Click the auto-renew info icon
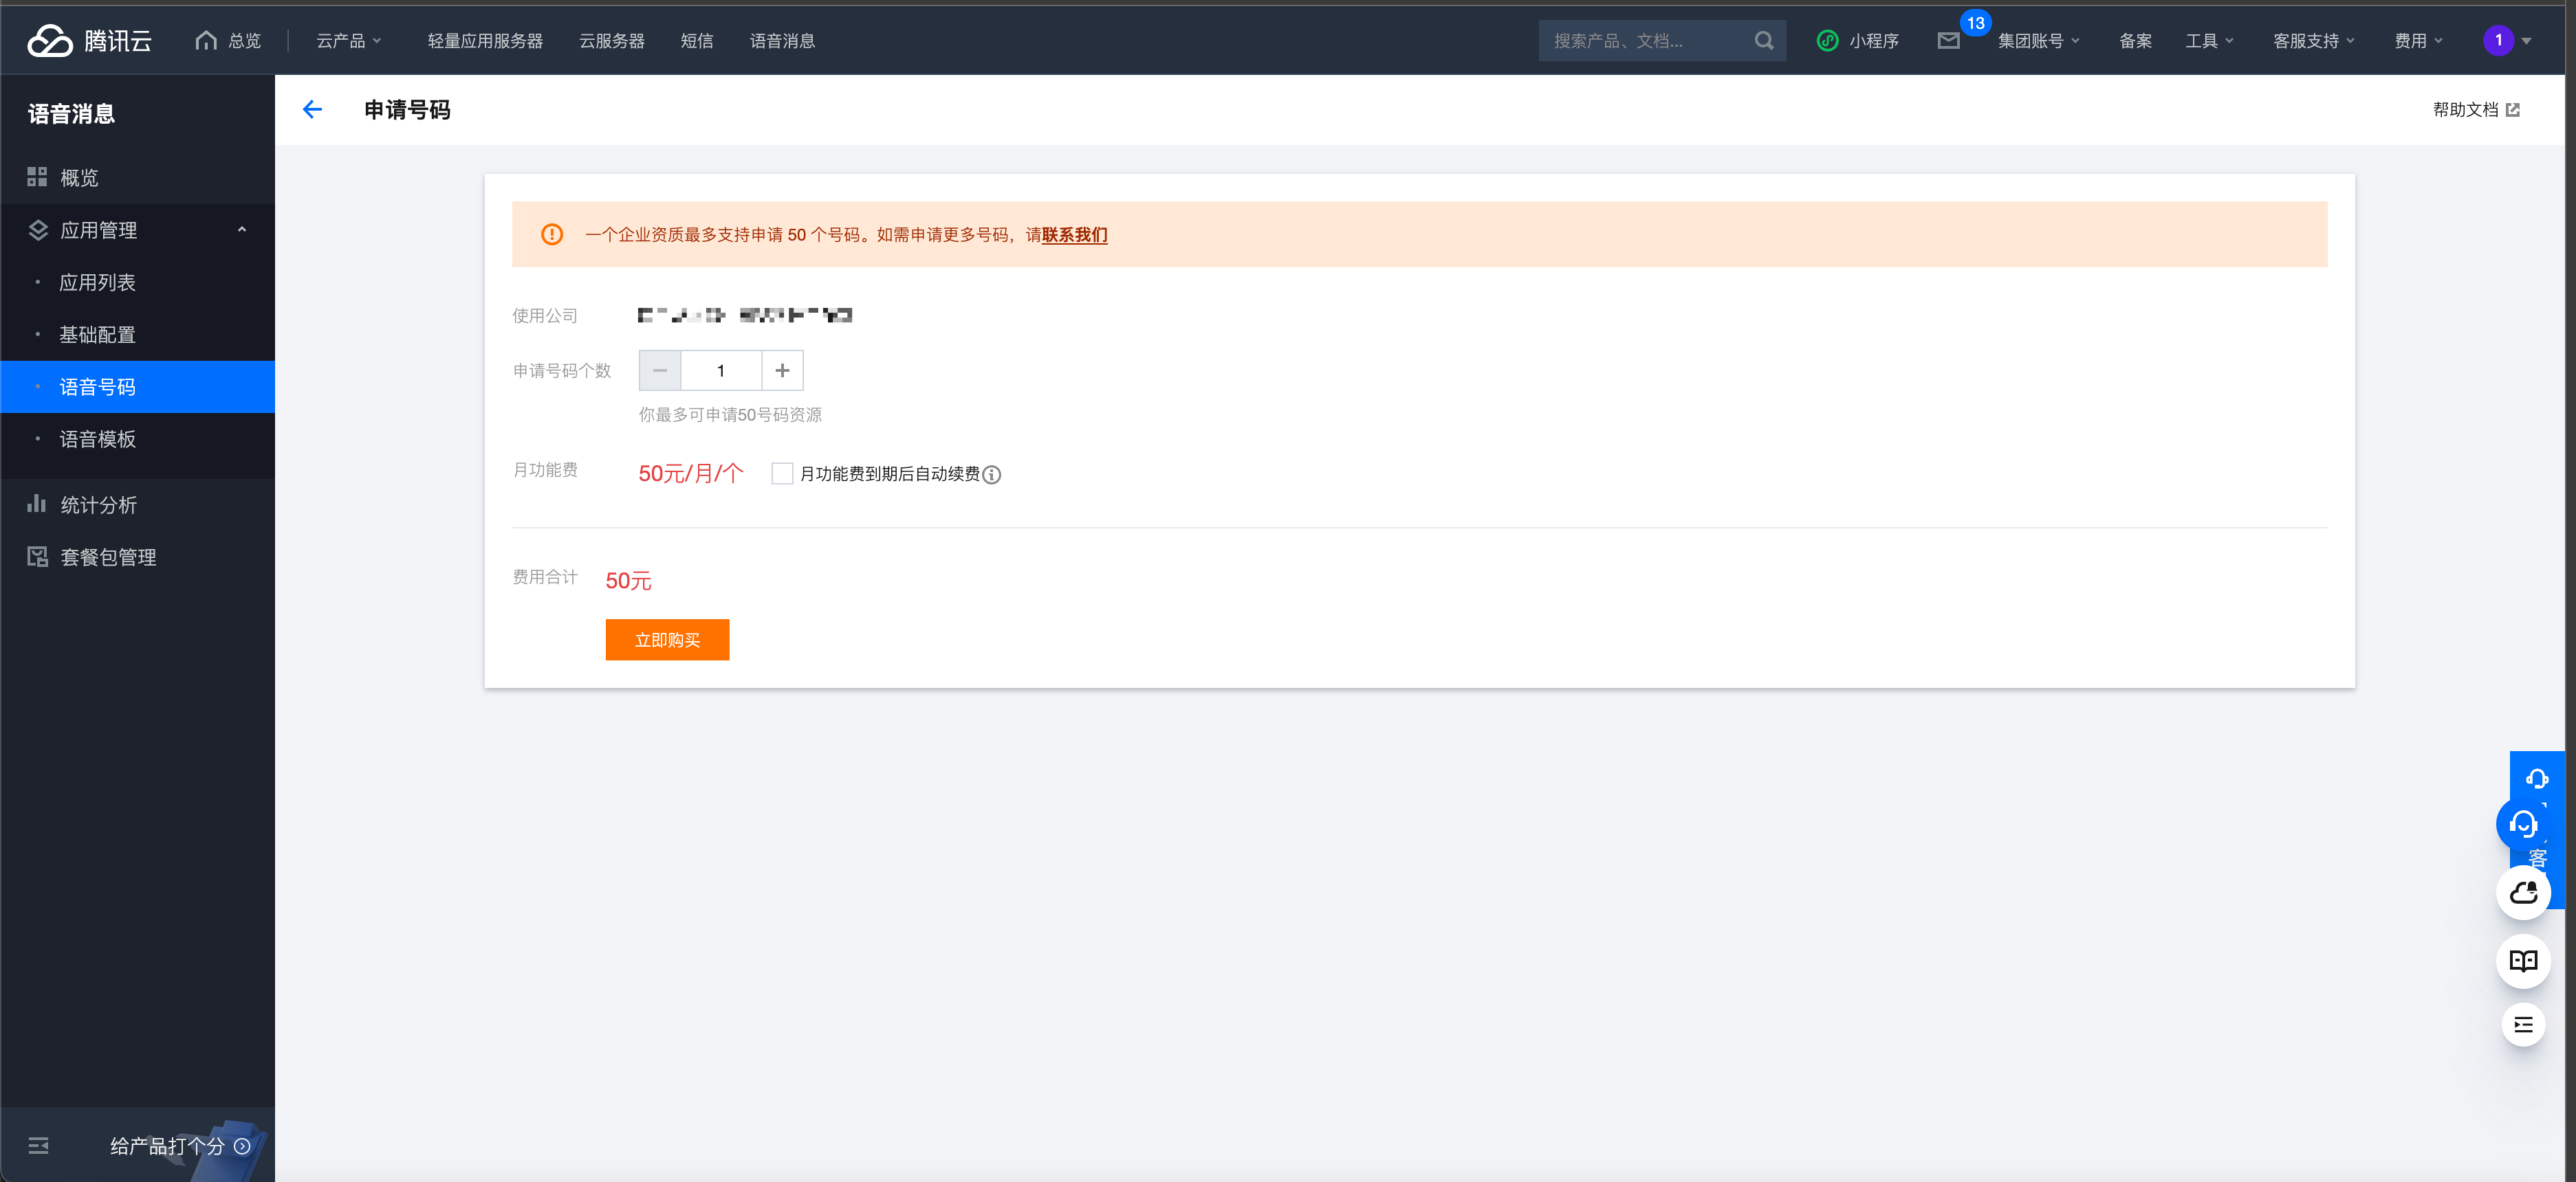 point(991,475)
